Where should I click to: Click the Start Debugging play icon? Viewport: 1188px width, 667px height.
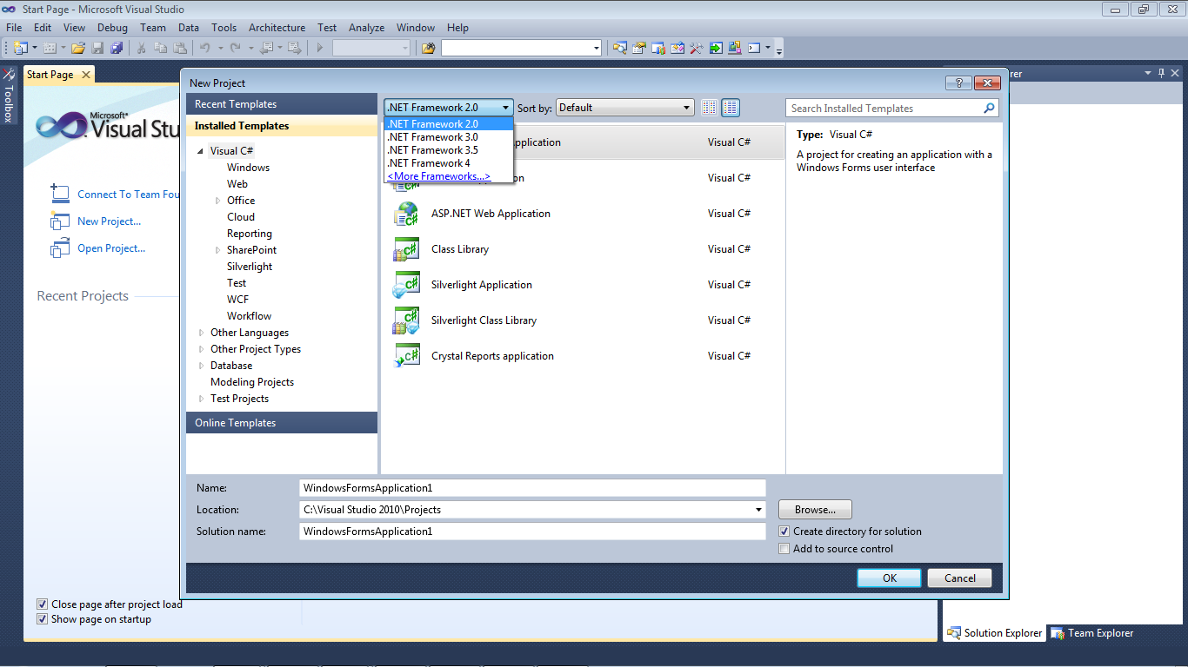[320, 48]
